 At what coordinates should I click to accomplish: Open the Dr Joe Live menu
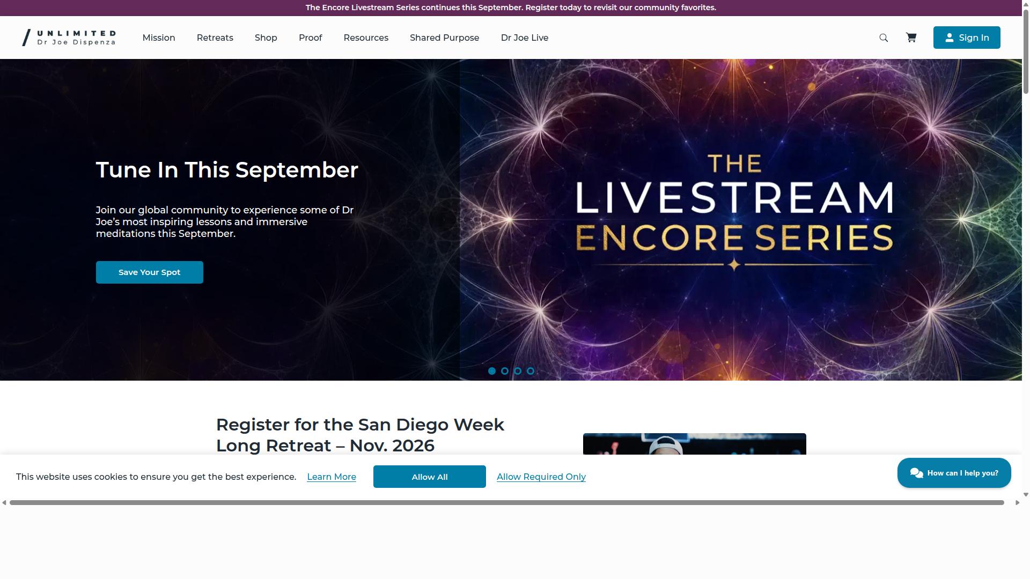pyautogui.click(x=525, y=38)
